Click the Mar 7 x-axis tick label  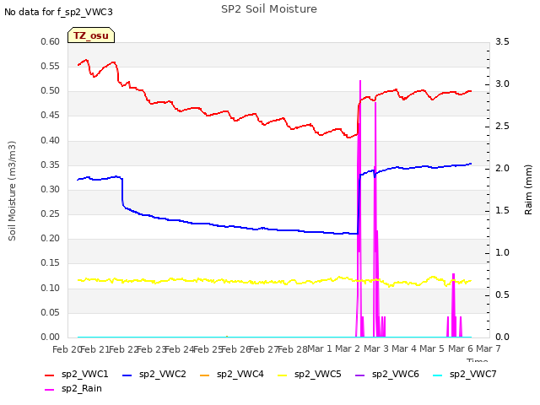[489, 349]
